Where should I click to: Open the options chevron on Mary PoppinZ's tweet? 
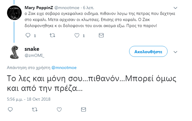pos(175,8)
